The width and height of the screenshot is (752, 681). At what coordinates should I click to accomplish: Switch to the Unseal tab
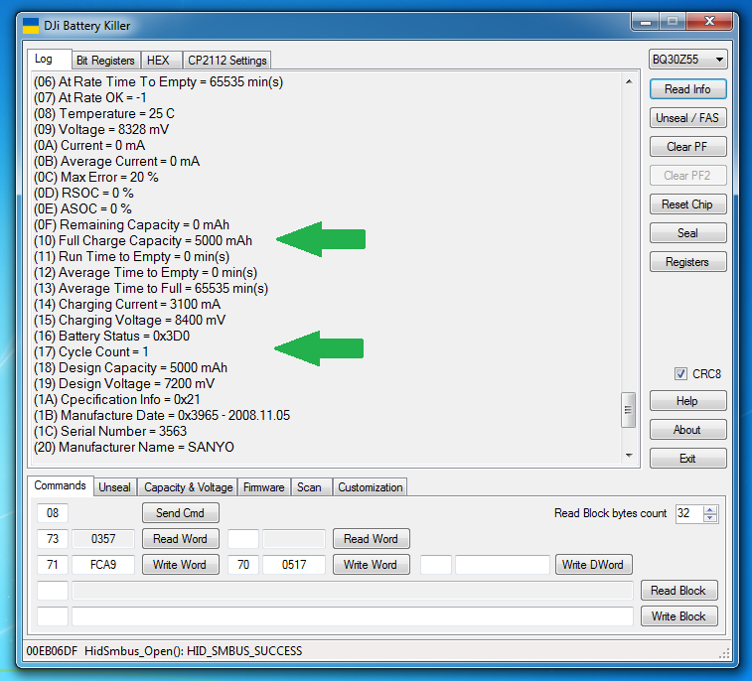point(114,487)
